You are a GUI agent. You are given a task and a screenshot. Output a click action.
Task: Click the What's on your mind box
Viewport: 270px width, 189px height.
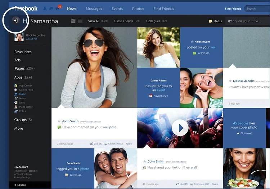(248, 21)
